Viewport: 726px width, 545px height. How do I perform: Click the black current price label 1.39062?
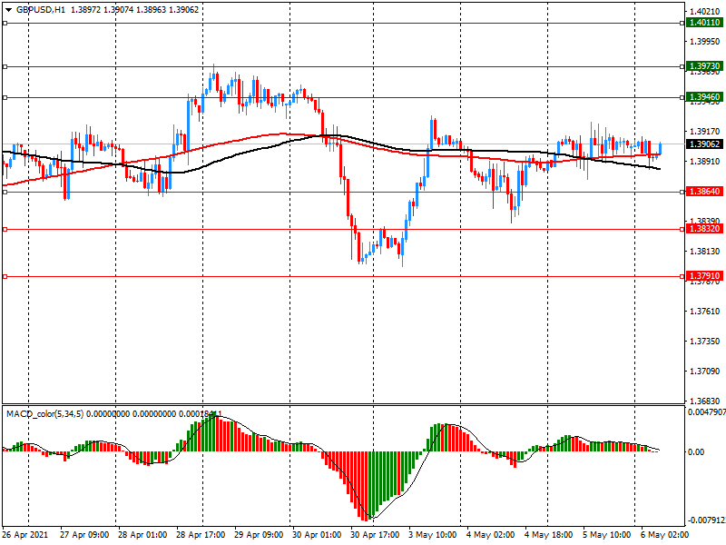704,144
